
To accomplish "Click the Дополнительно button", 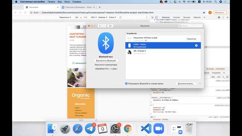I will (x=186, y=83).
